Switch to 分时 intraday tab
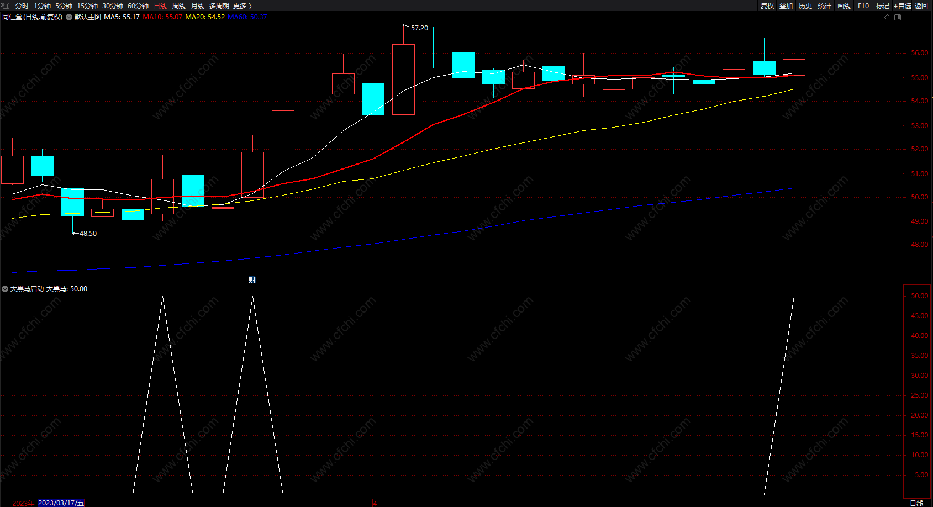The height and width of the screenshot is (507, 933). (x=22, y=6)
